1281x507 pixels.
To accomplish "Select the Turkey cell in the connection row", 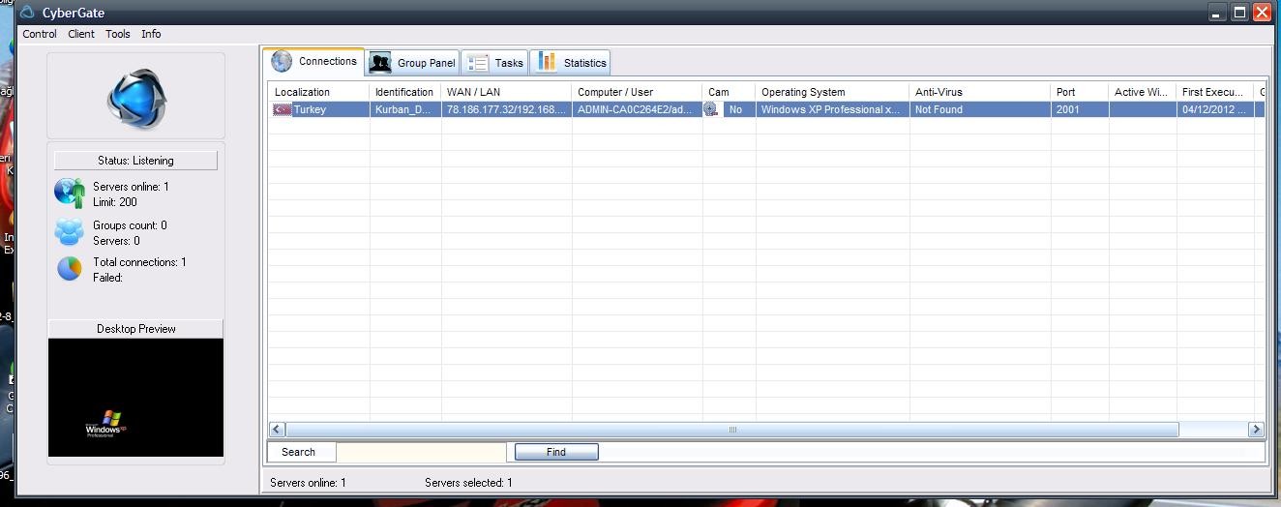I will [318, 109].
